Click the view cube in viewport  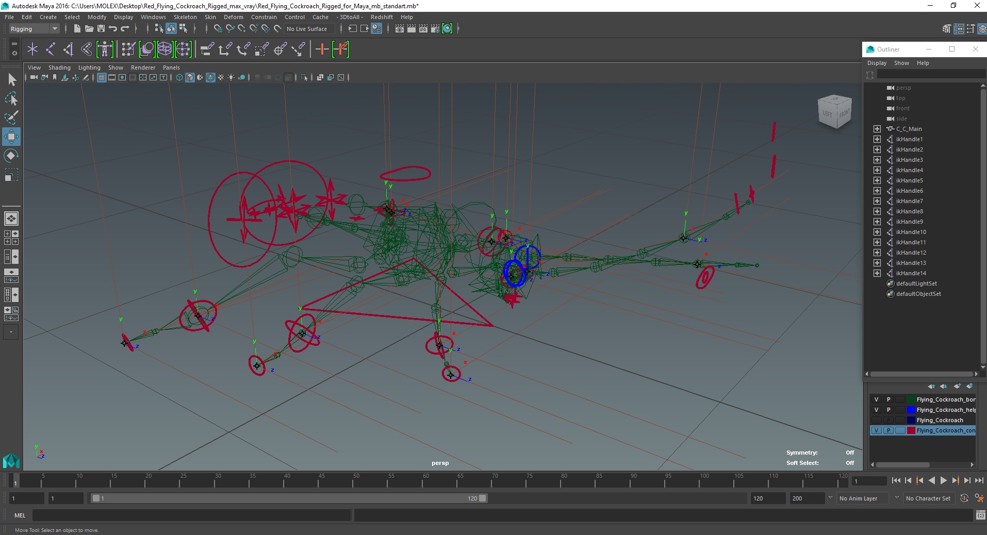point(834,111)
